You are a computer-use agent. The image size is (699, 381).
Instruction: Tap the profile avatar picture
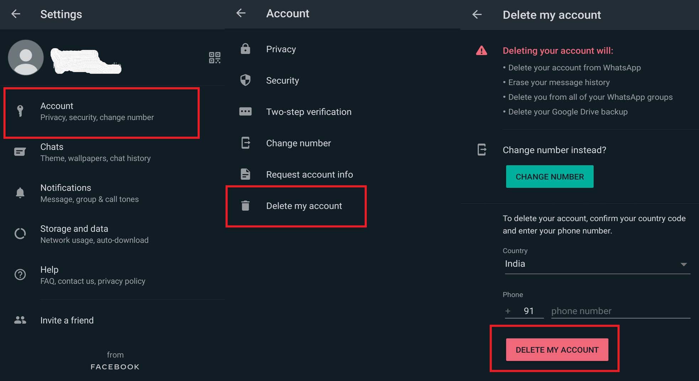tap(26, 58)
